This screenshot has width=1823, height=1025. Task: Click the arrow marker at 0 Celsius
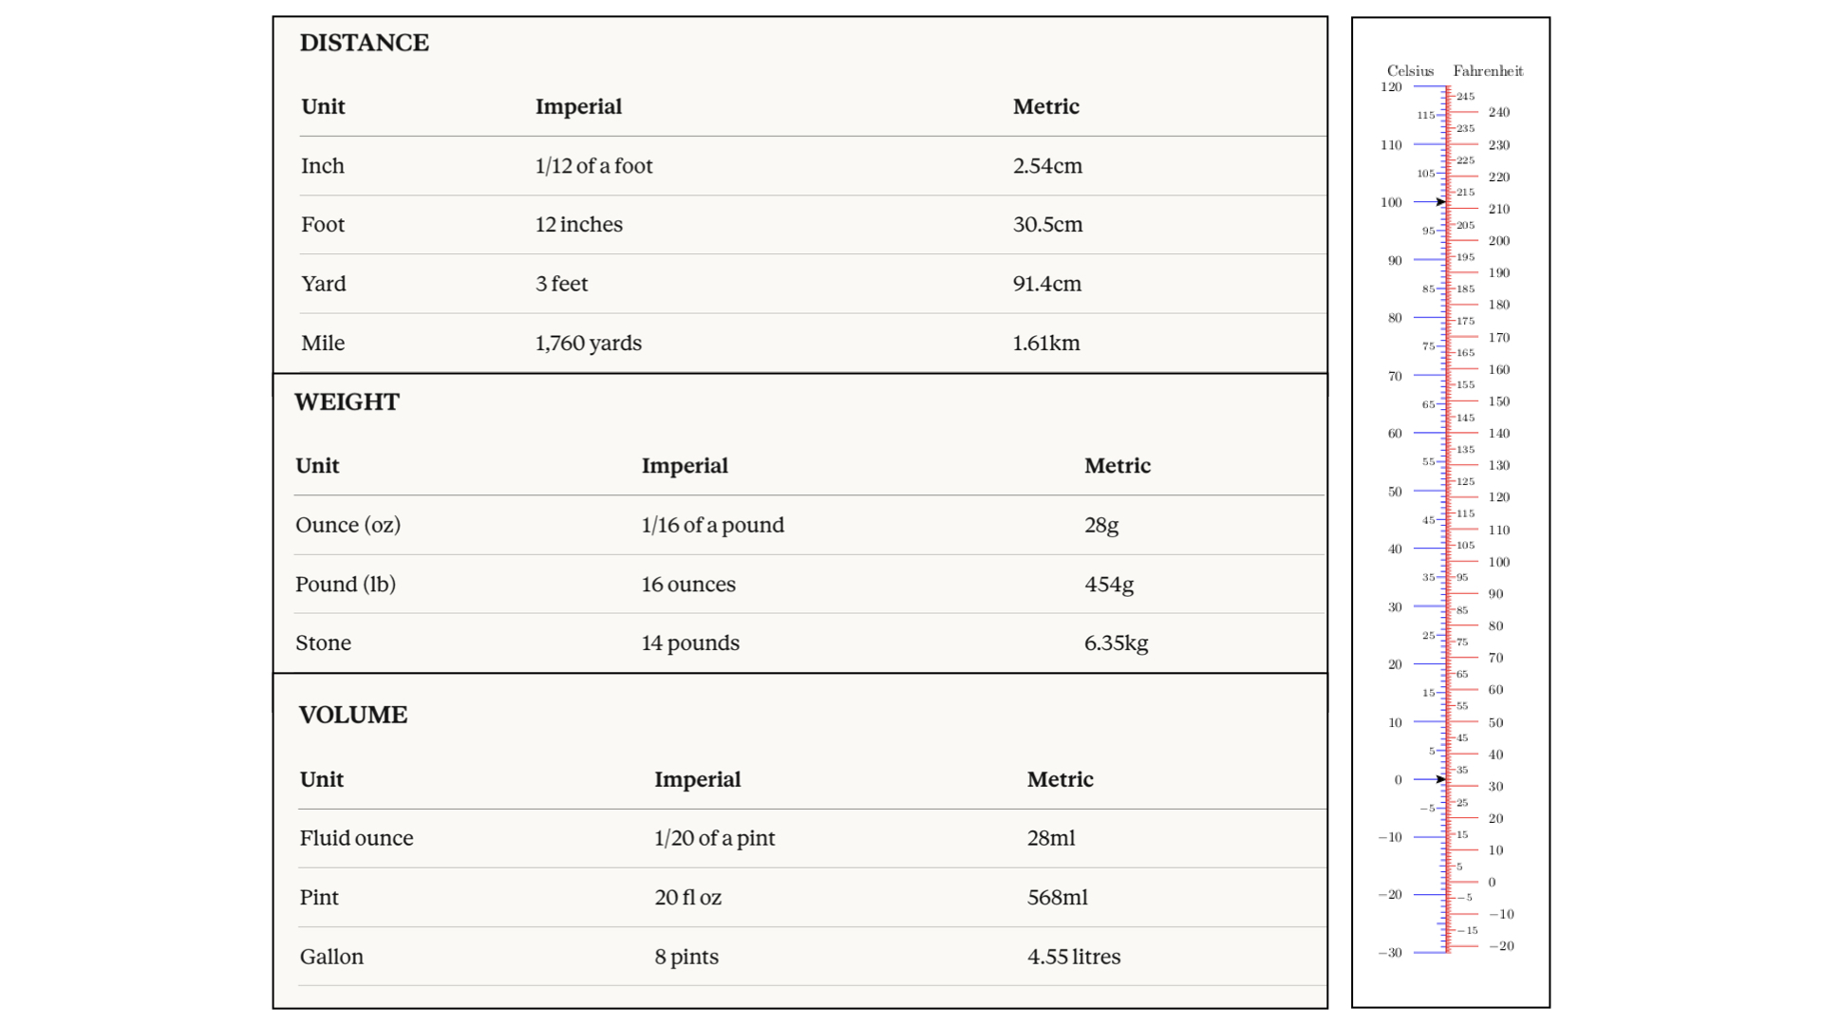tap(1440, 779)
